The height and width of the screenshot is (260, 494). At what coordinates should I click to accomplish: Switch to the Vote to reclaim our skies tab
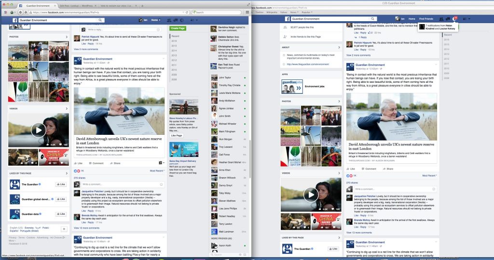coord(116,6)
